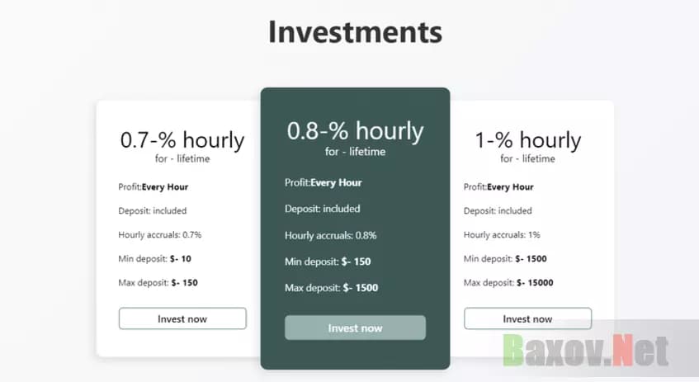The height and width of the screenshot is (382, 699).
Task: Click Min deposit $- 10 line
Action: click(x=155, y=259)
